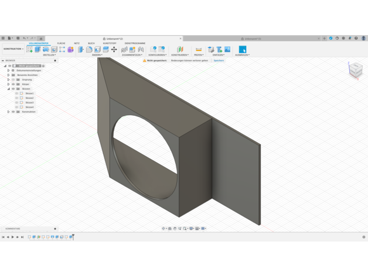
Task: Open the BLECH ribbon tab
Action: pyautogui.click(x=91, y=43)
